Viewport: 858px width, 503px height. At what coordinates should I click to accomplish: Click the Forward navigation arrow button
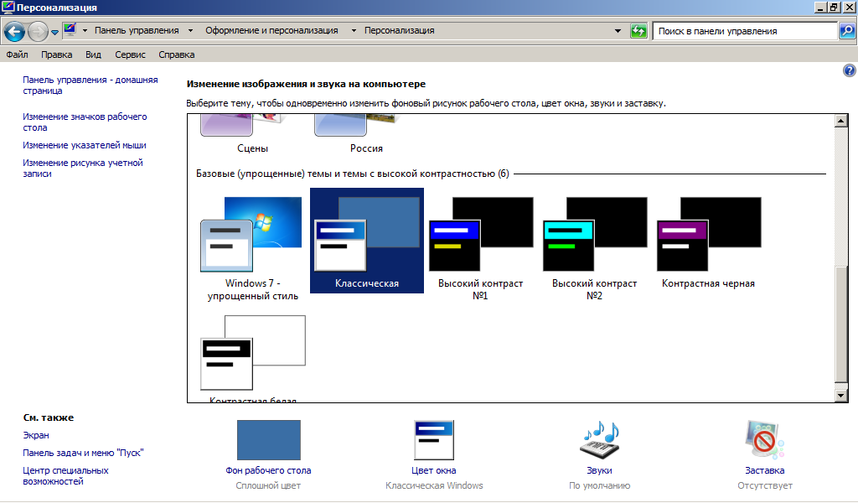(x=37, y=31)
